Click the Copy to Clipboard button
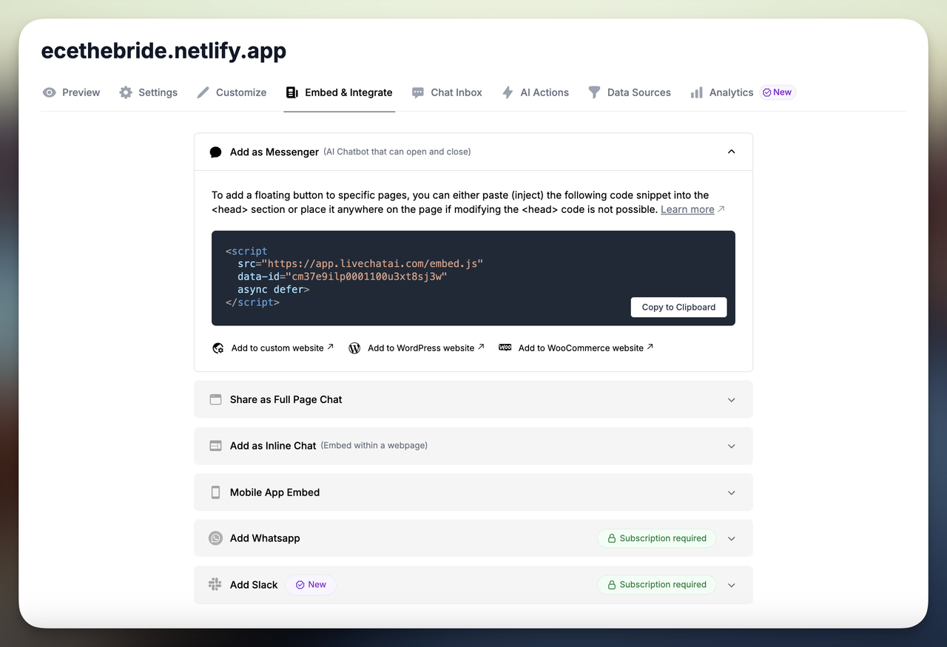This screenshot has height=647, width=947. (678, 307)
